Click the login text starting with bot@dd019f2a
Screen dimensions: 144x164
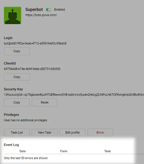tap(35, 43)
